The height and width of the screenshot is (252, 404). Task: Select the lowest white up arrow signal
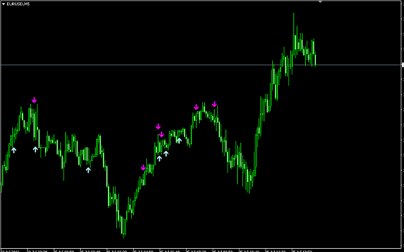88,170
